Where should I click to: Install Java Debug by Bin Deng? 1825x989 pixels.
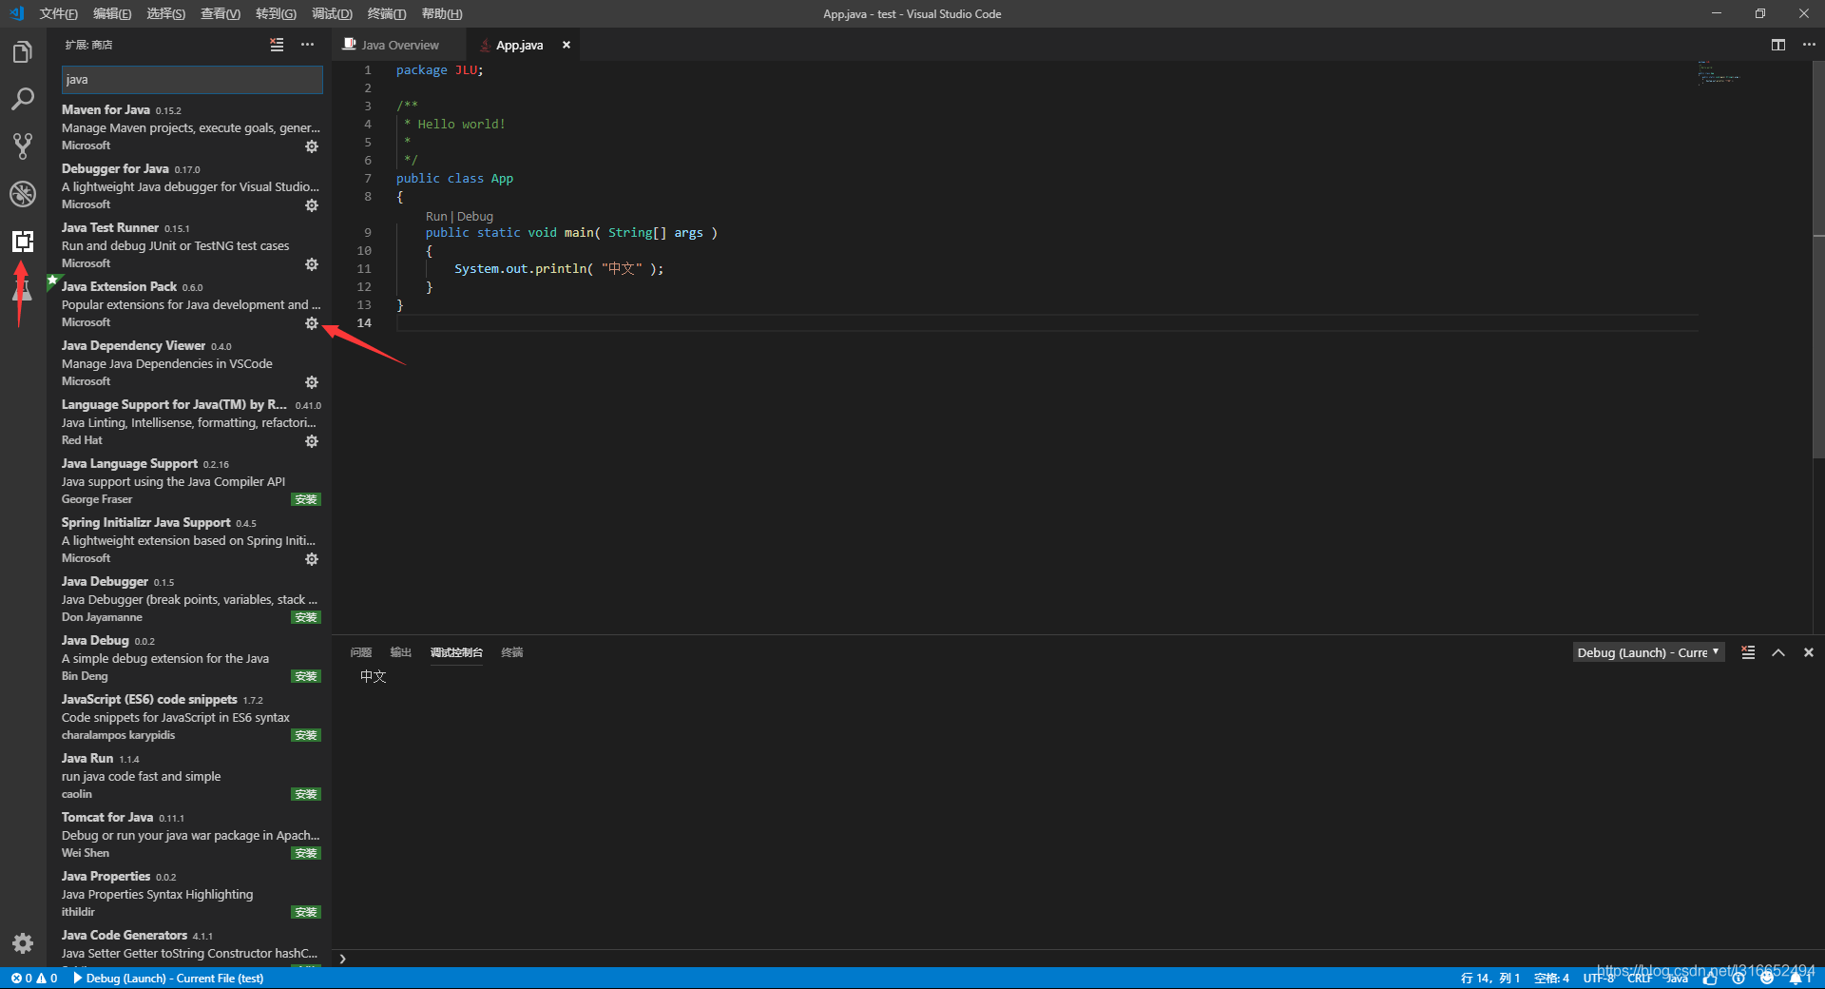pos(306,676)
